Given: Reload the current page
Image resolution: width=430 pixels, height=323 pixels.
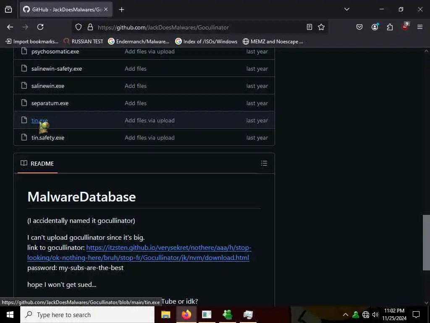Looking at the screenshot, I should [x=40, y=27].
